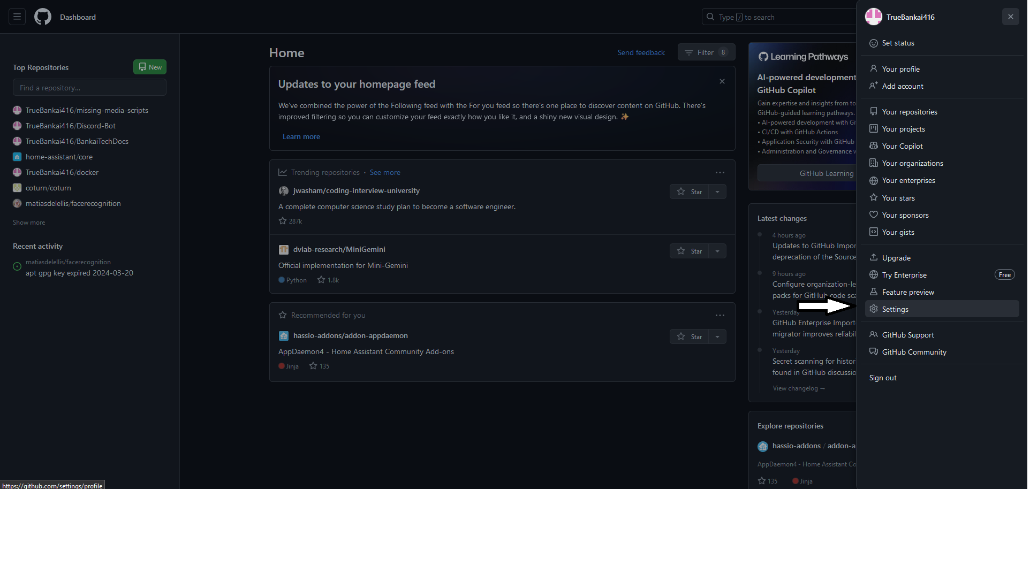Go to Your profile

(x=942, y=69)
